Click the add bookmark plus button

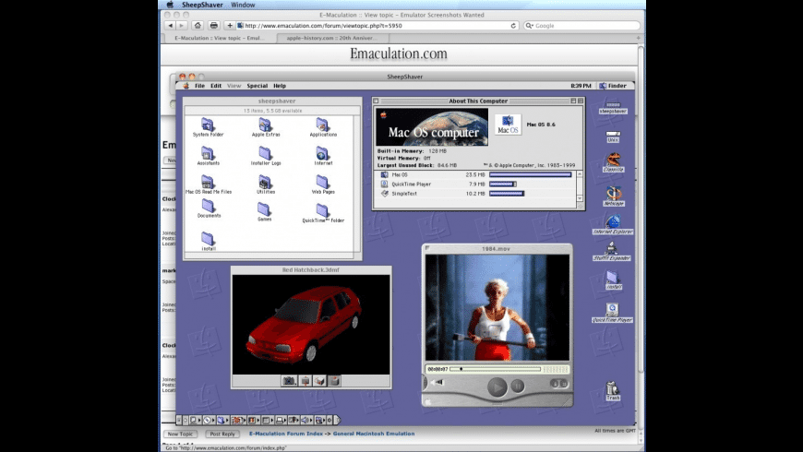230,25
